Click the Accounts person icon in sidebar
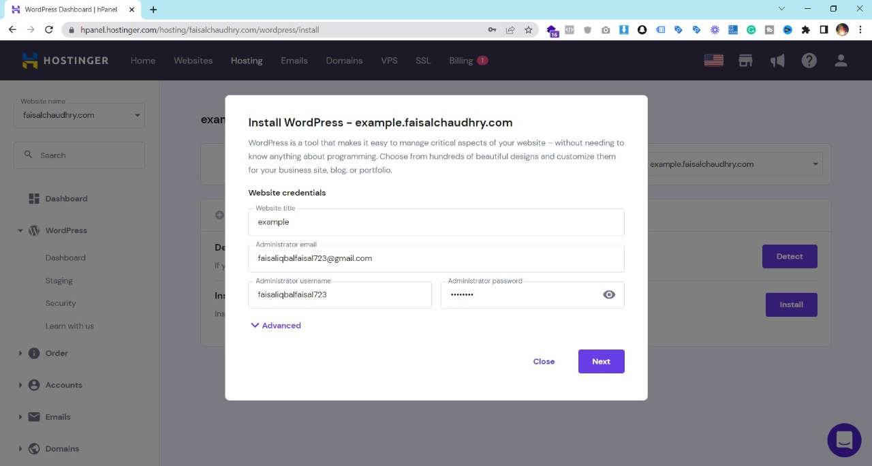The image size is (872, 466). pos(34,385)
